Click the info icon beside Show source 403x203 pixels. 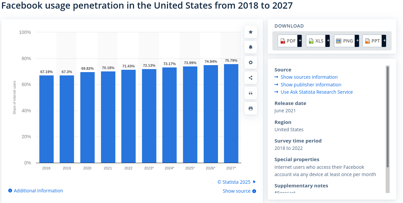click(254, 191)
